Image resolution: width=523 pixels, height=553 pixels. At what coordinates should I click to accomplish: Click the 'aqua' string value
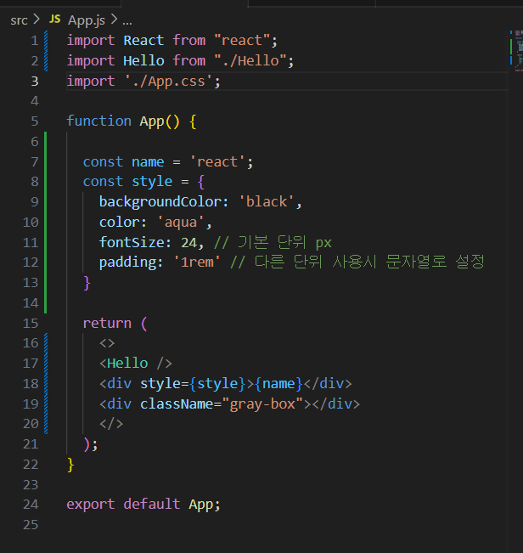(181, 223)
